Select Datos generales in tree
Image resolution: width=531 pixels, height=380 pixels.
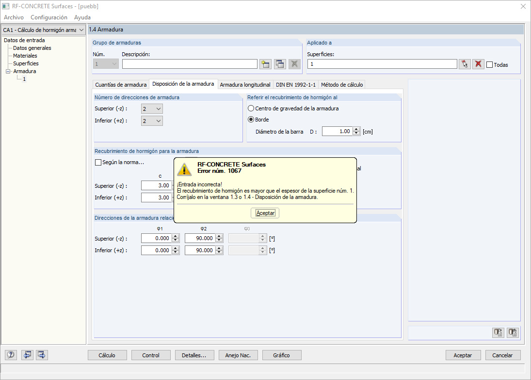32,48
